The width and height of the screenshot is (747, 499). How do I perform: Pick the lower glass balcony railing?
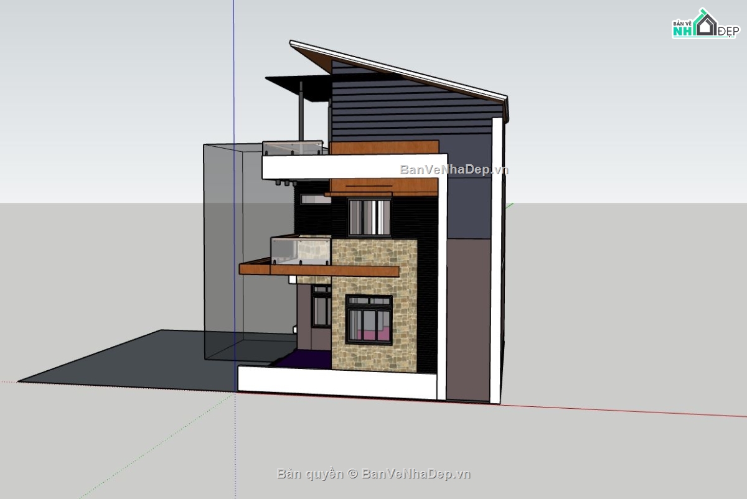(301, 249)
